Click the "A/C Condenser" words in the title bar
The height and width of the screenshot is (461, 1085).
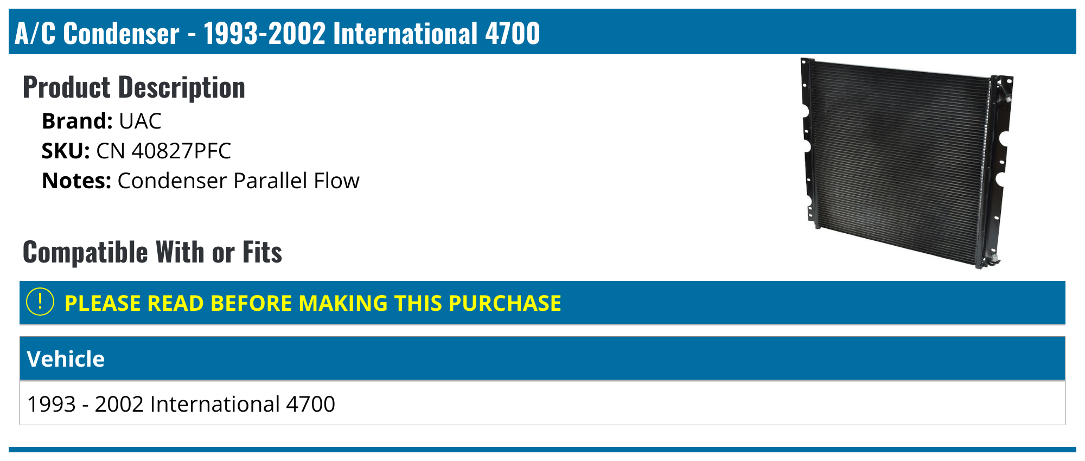pos(97,34)
